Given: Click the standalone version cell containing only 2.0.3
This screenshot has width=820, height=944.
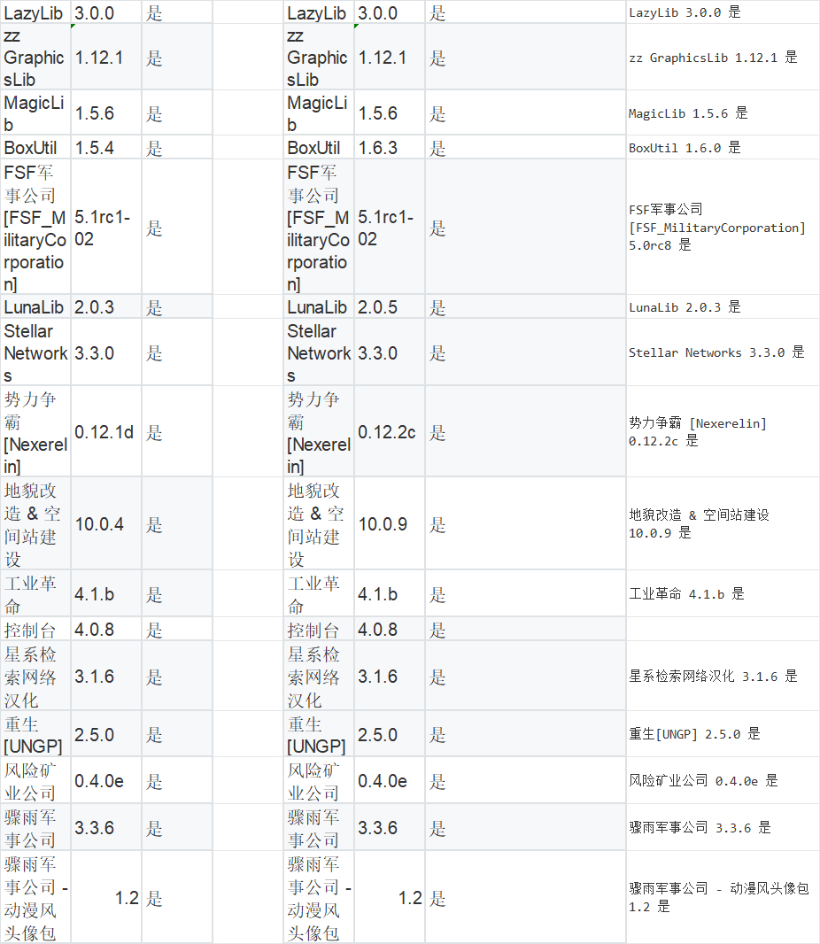Looking at the screenshot, I should (x=106, y=307).
